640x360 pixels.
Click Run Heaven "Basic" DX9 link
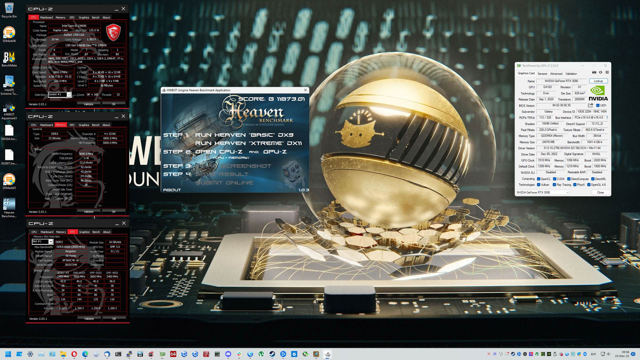pos(244,135)
